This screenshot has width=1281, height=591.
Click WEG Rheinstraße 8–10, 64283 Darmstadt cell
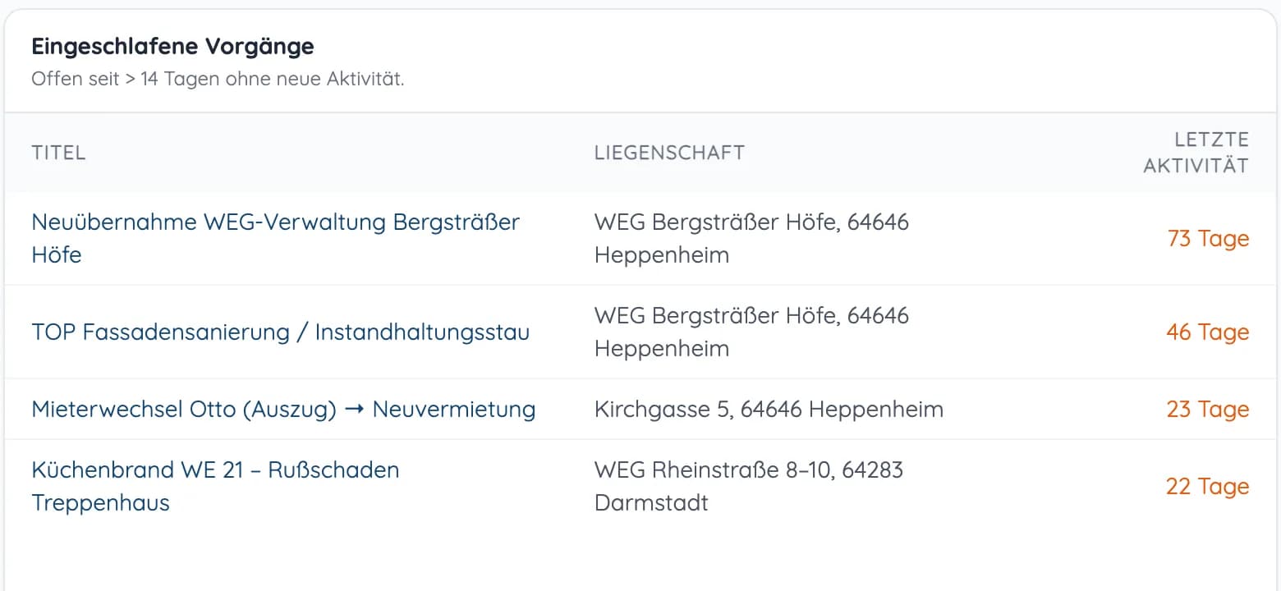[749, 486]
